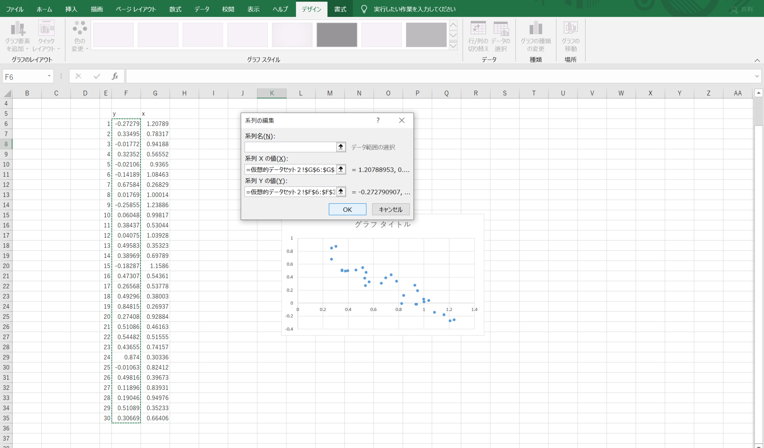Click the insert function fx icon
Screen dimensions: 764x448
115,76
